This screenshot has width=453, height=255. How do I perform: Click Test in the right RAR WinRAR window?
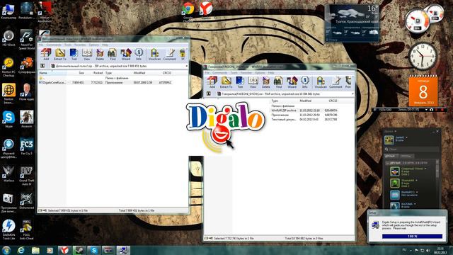click(240, 82)
